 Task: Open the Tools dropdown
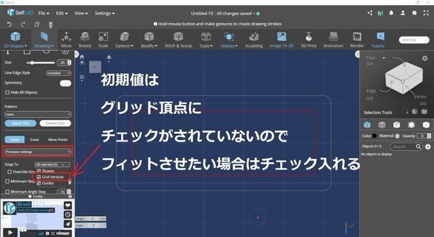coord(206,39)
